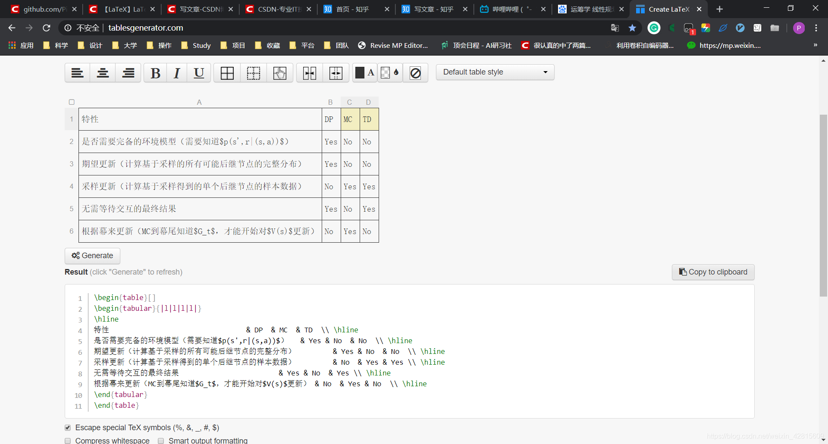Viewport: 828px width, 444px height.
Task: Switch to the github.com tab
Action: coord(44,9)
